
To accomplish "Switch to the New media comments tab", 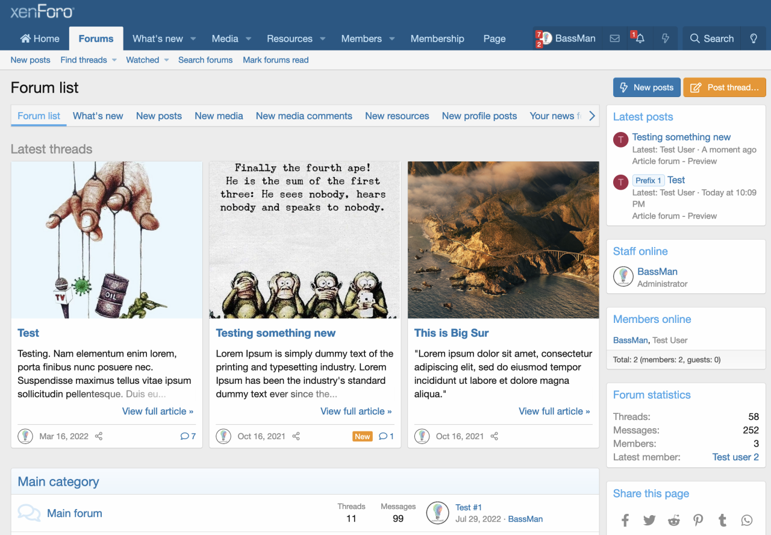I will [x=304, y=116].
